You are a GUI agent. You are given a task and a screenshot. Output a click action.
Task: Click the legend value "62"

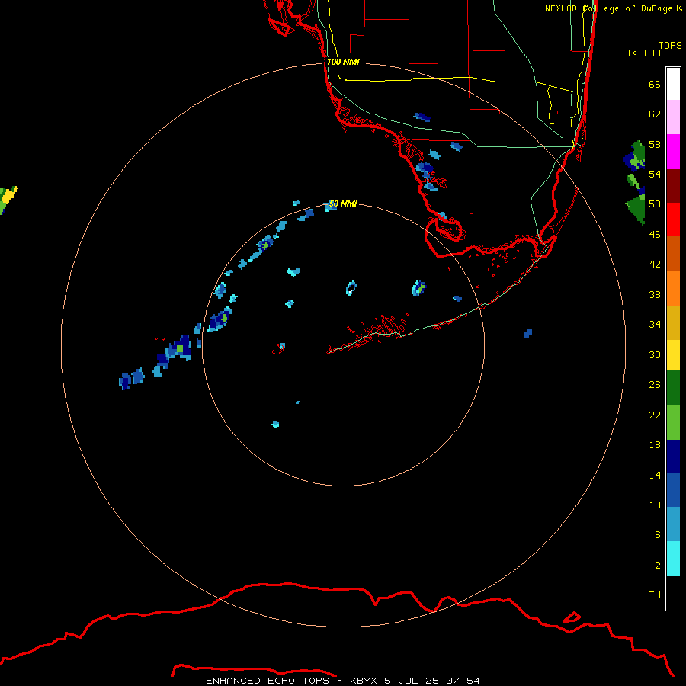tap(655, 114)
